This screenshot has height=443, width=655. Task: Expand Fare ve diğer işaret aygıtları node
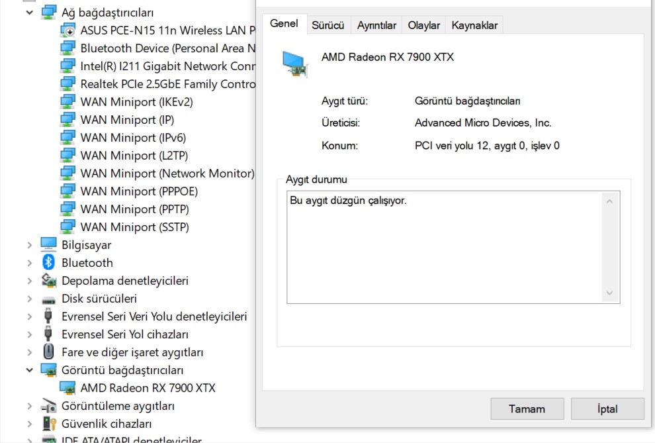coord(29,352)
